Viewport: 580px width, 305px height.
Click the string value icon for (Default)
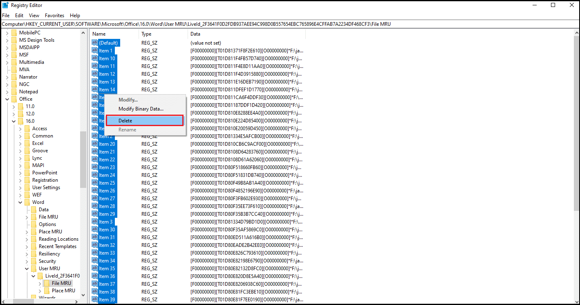pos(95,43)
